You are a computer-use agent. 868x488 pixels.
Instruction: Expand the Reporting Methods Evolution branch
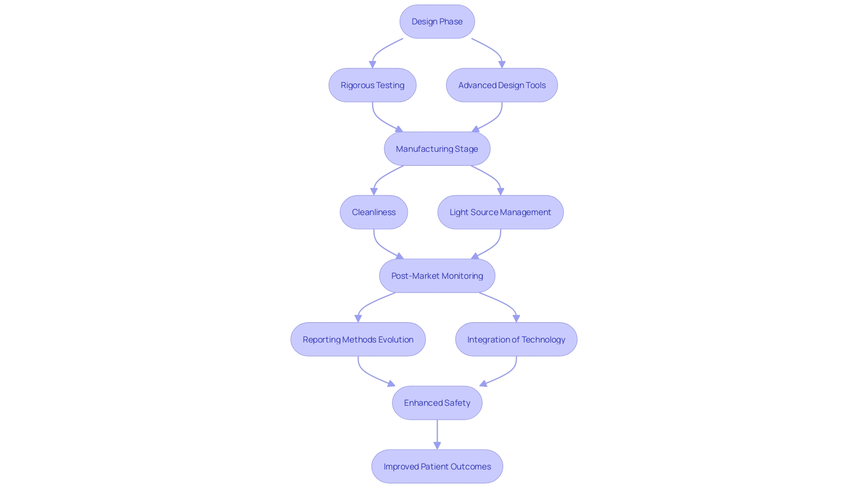(358, 339)
